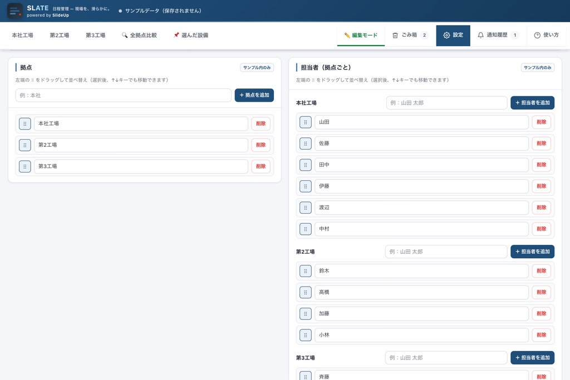
Task: Delete staff member 高橋
Action: point(541,292)
